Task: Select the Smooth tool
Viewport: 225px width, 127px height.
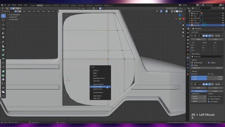Action: [3, 79]
